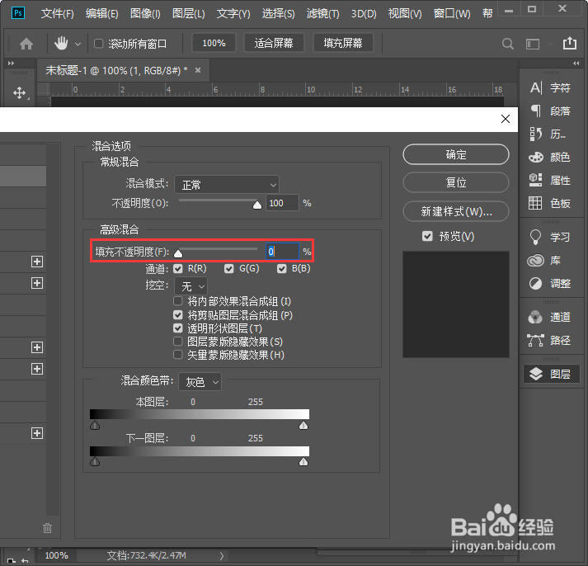Click the 不透明度 slider handle

257,205
